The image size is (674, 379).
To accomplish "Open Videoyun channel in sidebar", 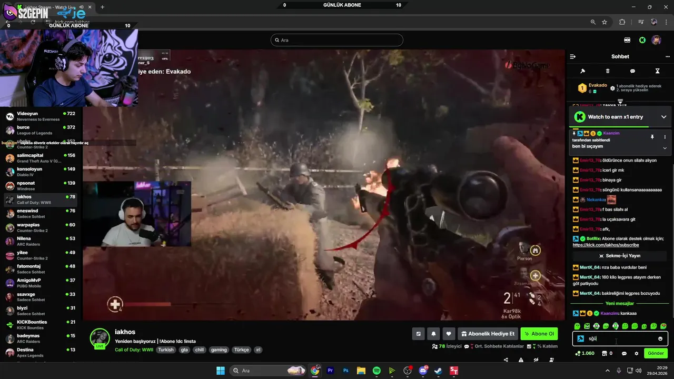I will pyautogui.click(x=40, y=116).
